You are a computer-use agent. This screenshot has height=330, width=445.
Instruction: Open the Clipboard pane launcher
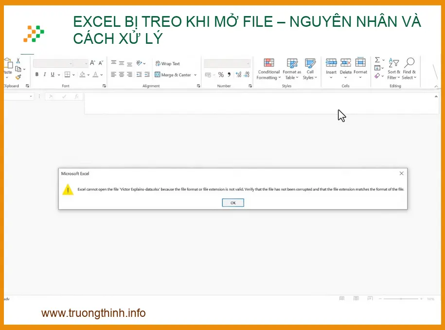pos(28,86)
